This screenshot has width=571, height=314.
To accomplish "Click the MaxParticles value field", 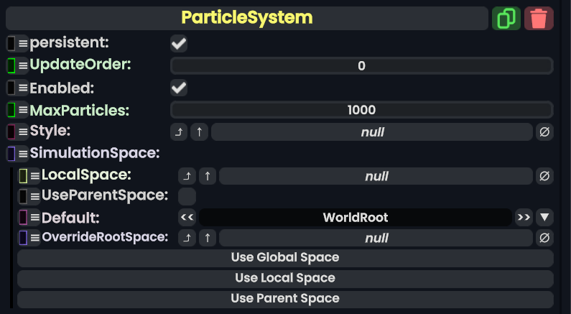I will click(361, 110).
